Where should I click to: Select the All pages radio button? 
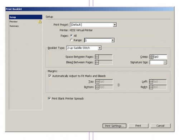coord(71,35)
